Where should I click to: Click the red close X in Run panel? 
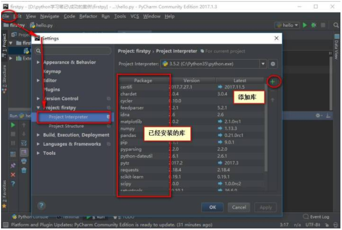point(13,175)
